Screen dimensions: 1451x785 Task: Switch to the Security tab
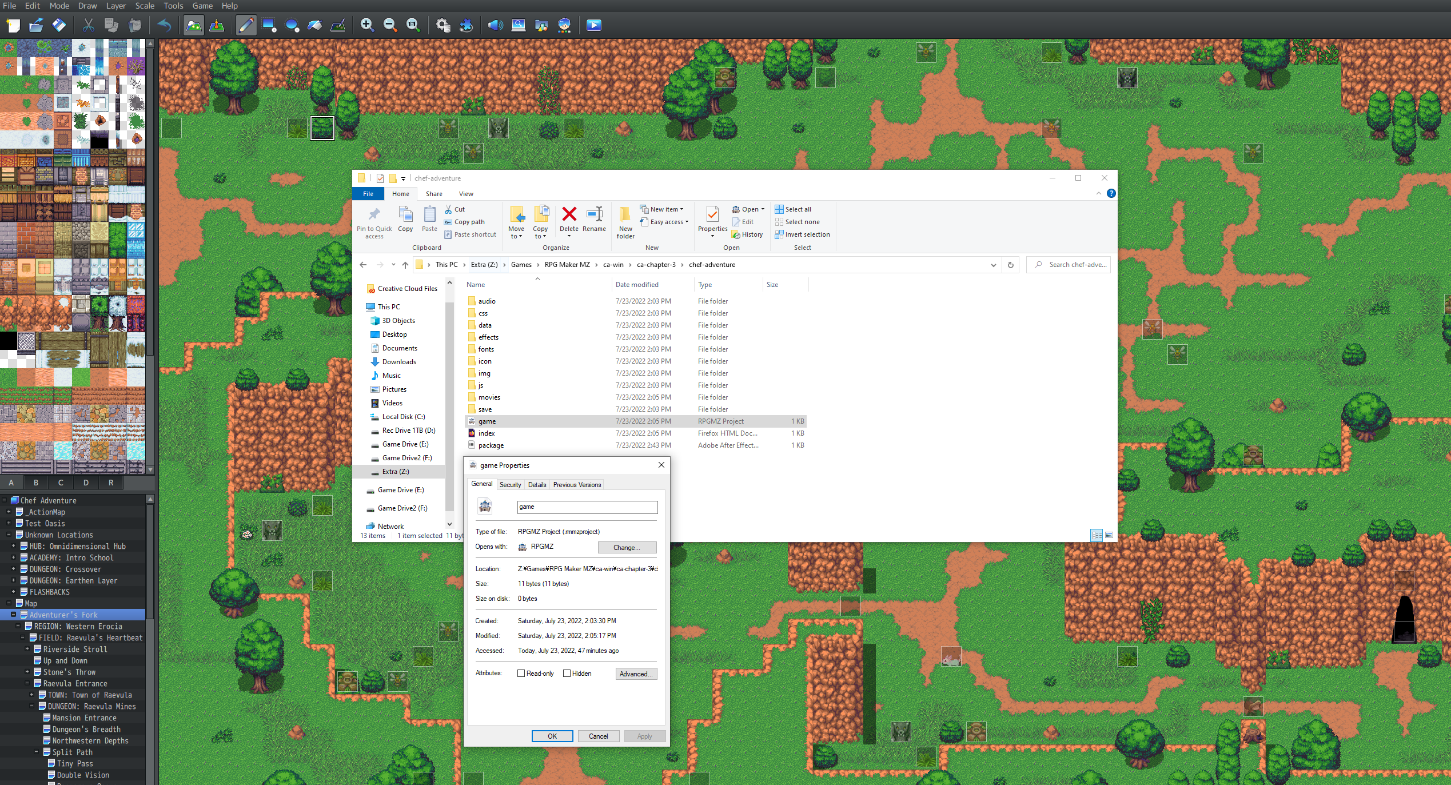click(x=510, y=485)
